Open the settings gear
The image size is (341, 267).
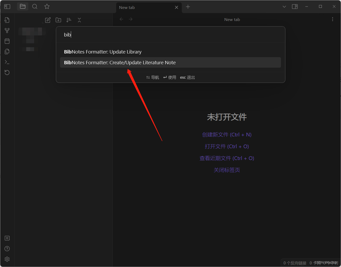pos(7,259)
